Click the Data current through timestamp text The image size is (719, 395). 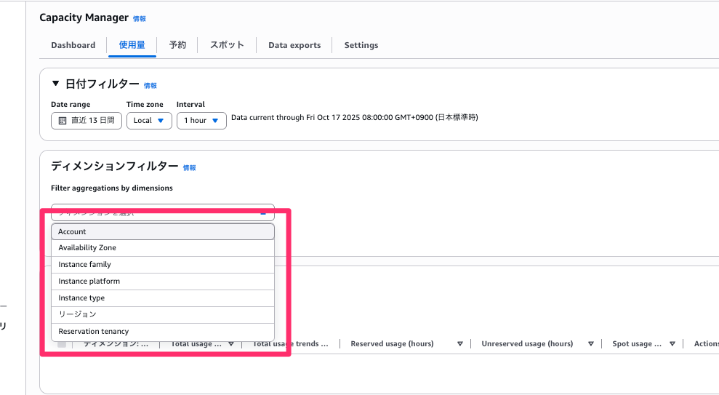355,117
